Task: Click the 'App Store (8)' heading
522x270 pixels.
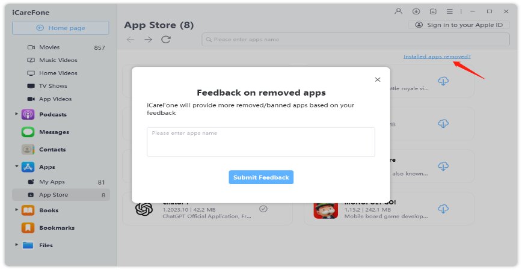Action: 159,25
